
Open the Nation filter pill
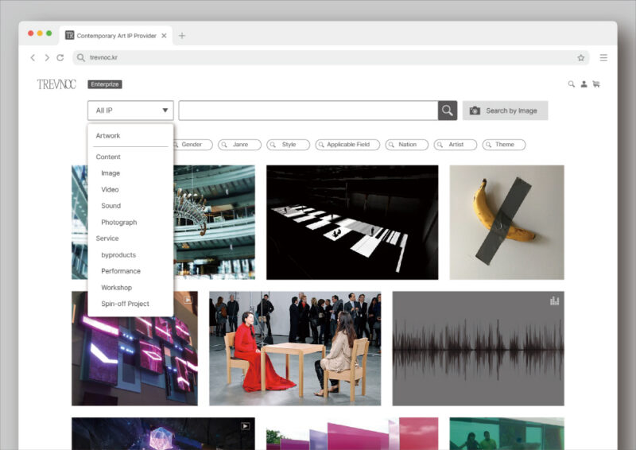[x=407, y=145]
